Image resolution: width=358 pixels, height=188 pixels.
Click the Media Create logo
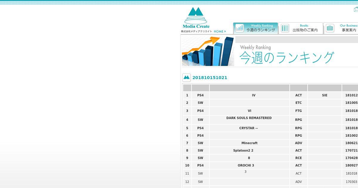pyautogui.click(x=196, y=19)
